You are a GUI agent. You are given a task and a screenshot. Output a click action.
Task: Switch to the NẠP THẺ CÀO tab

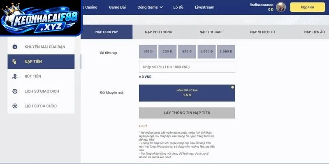(211, 32)
